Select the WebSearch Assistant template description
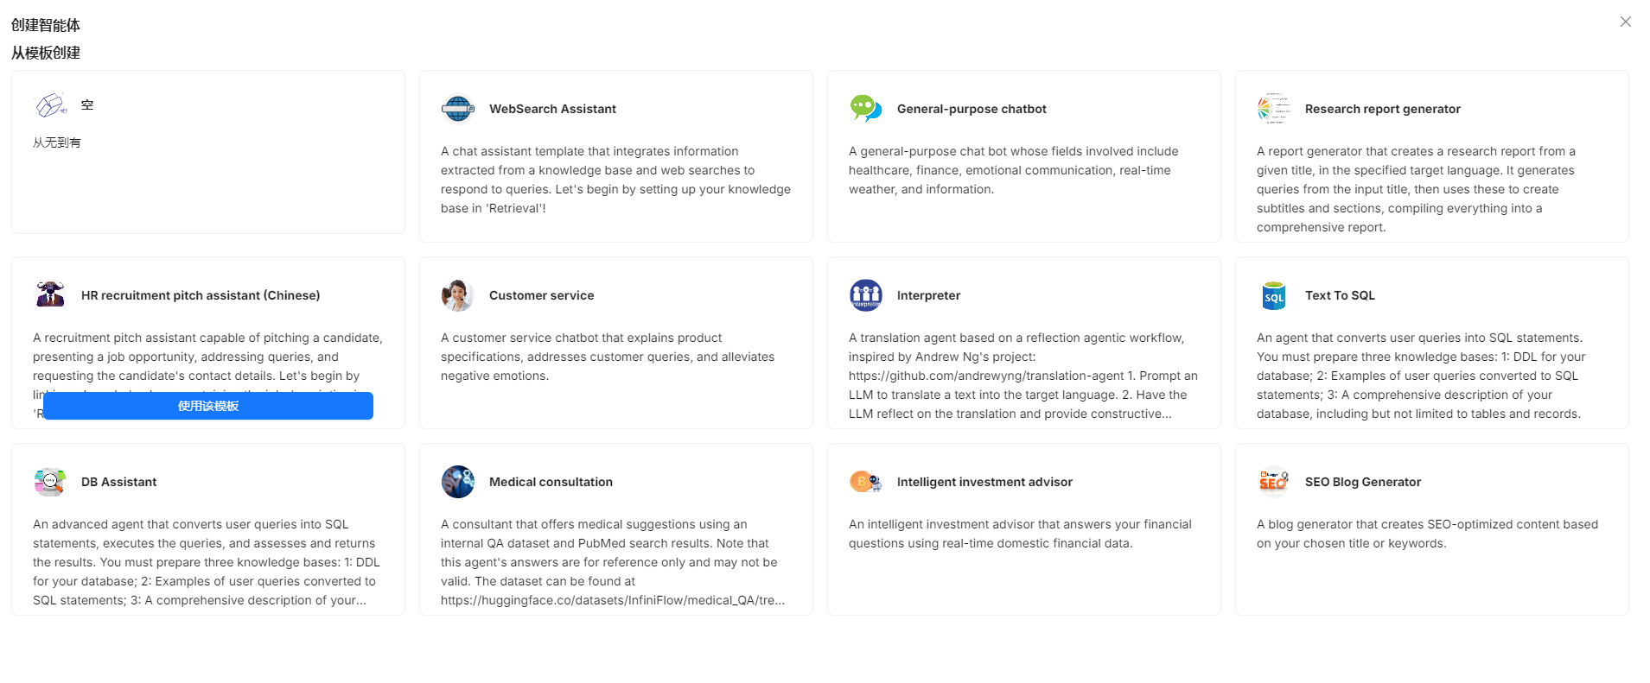 pyautogui.click(x=615, y=180)
